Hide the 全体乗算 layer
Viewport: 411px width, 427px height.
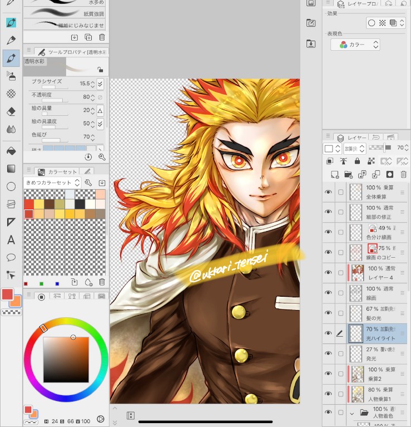(328, 192)
